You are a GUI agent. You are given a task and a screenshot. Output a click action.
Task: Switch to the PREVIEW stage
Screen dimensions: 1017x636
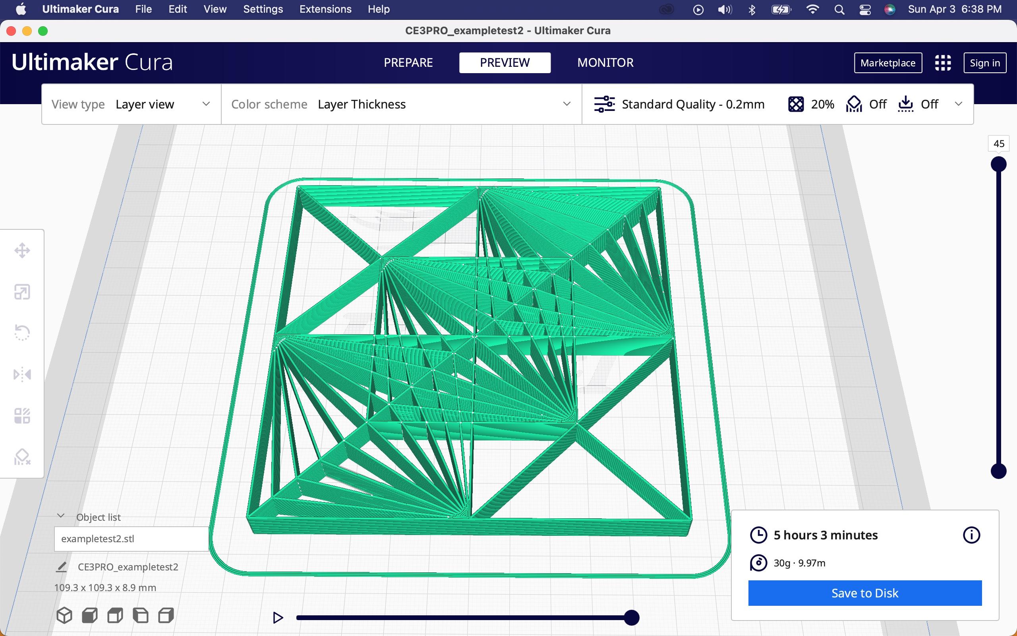505,63
